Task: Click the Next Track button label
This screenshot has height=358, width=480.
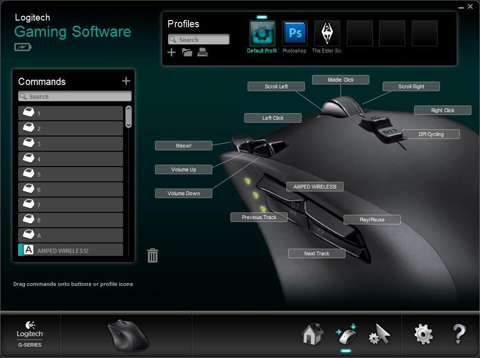Action: coord(317,253)
